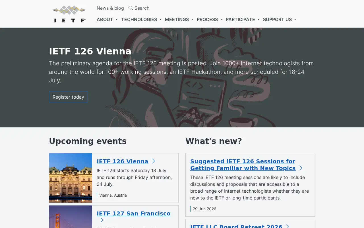364x228 pixels.
Task: Click chevron after Suggested IETF 126 Sessions title
Action: 301,168
